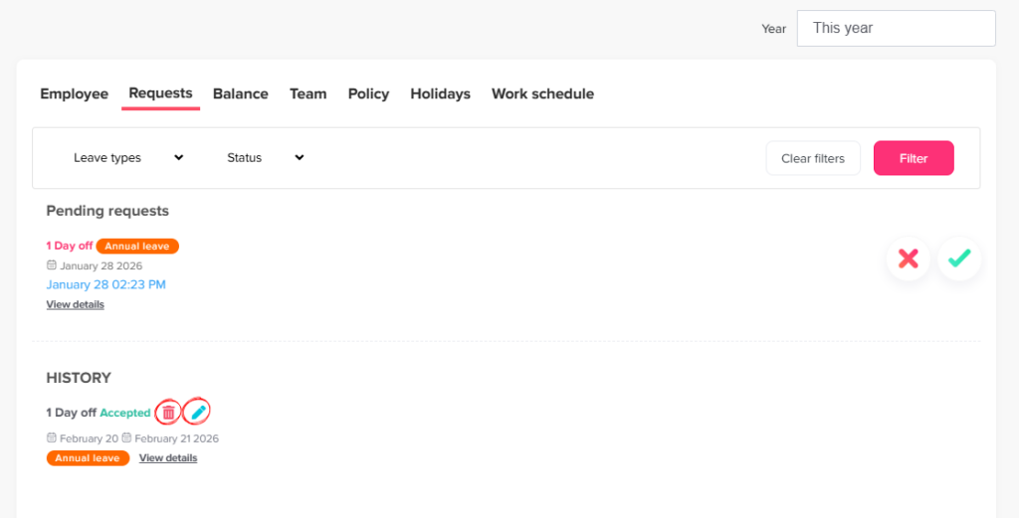
Task: Click the Clear filters button
Action: pos(812,158)
